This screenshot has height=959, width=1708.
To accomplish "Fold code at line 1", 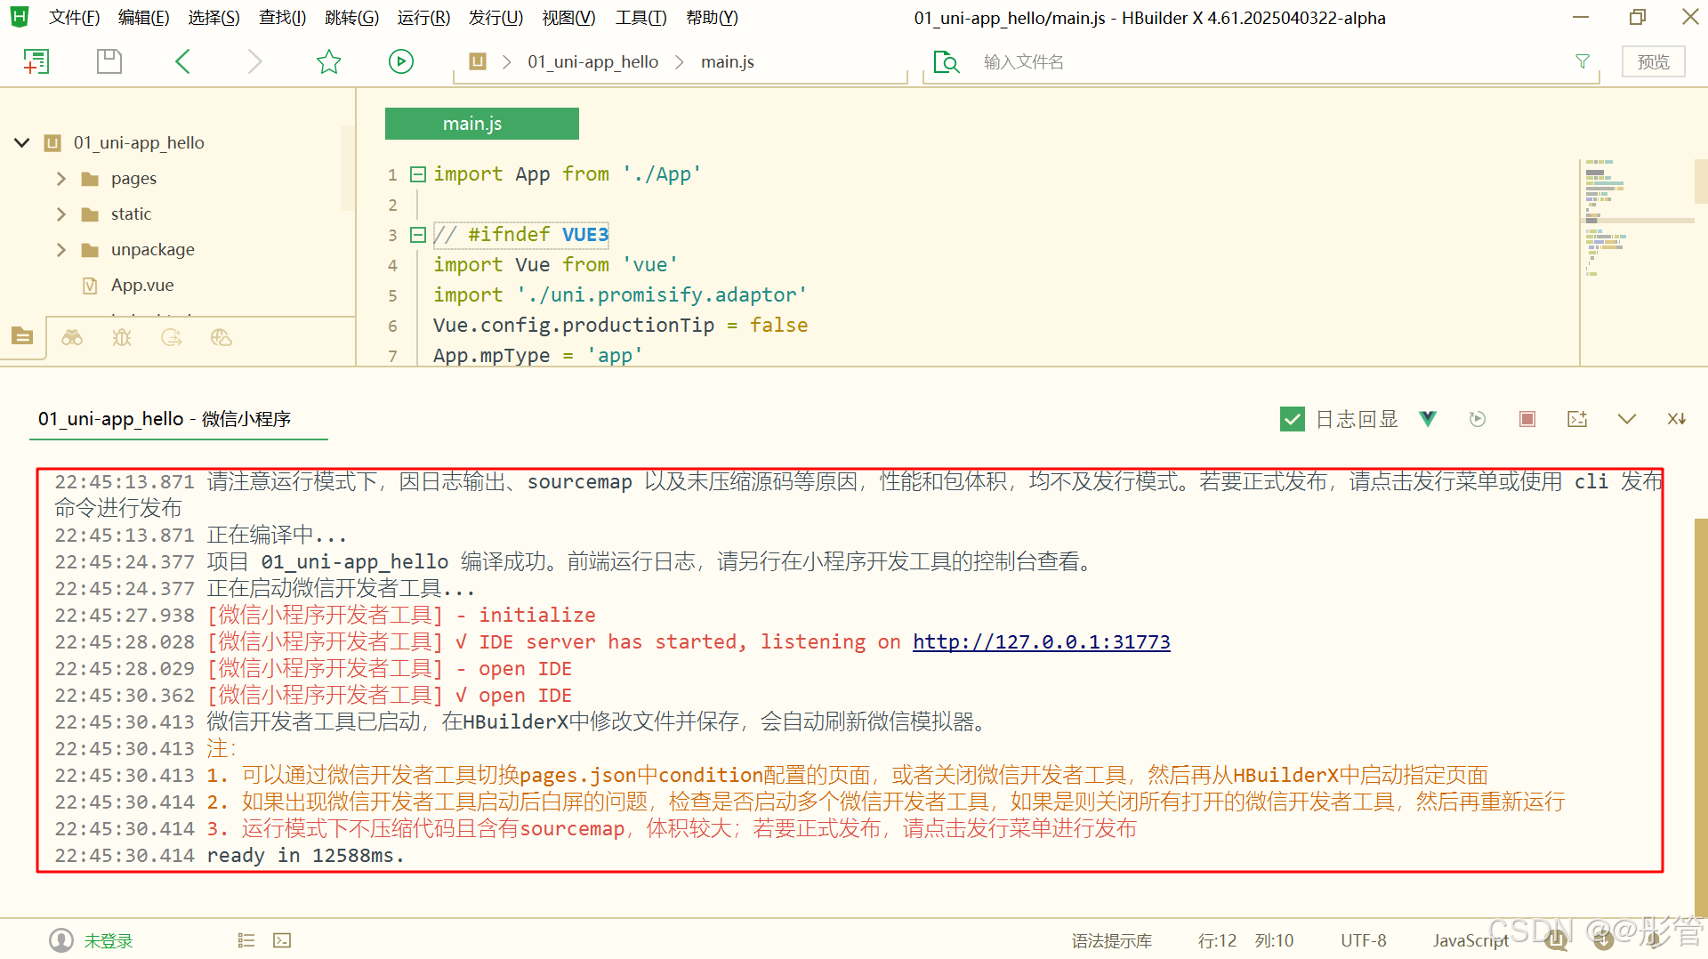I will point(418,174).
